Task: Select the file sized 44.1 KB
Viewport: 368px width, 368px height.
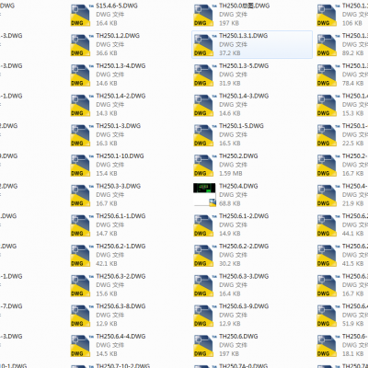Action: (x=342, y=225)
